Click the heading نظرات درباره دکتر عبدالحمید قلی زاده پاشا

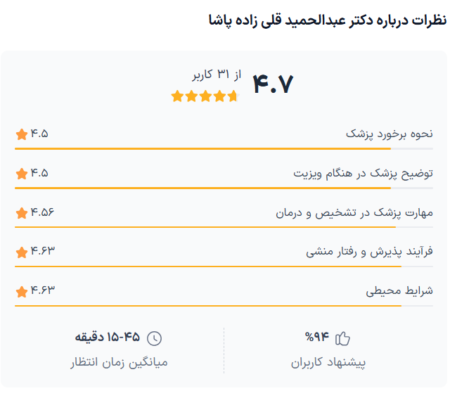coord(326,20)
